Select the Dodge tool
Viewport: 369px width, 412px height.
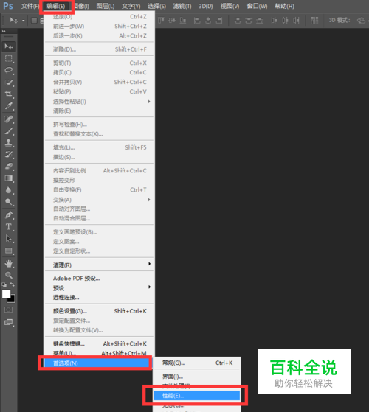coord(9,202)
